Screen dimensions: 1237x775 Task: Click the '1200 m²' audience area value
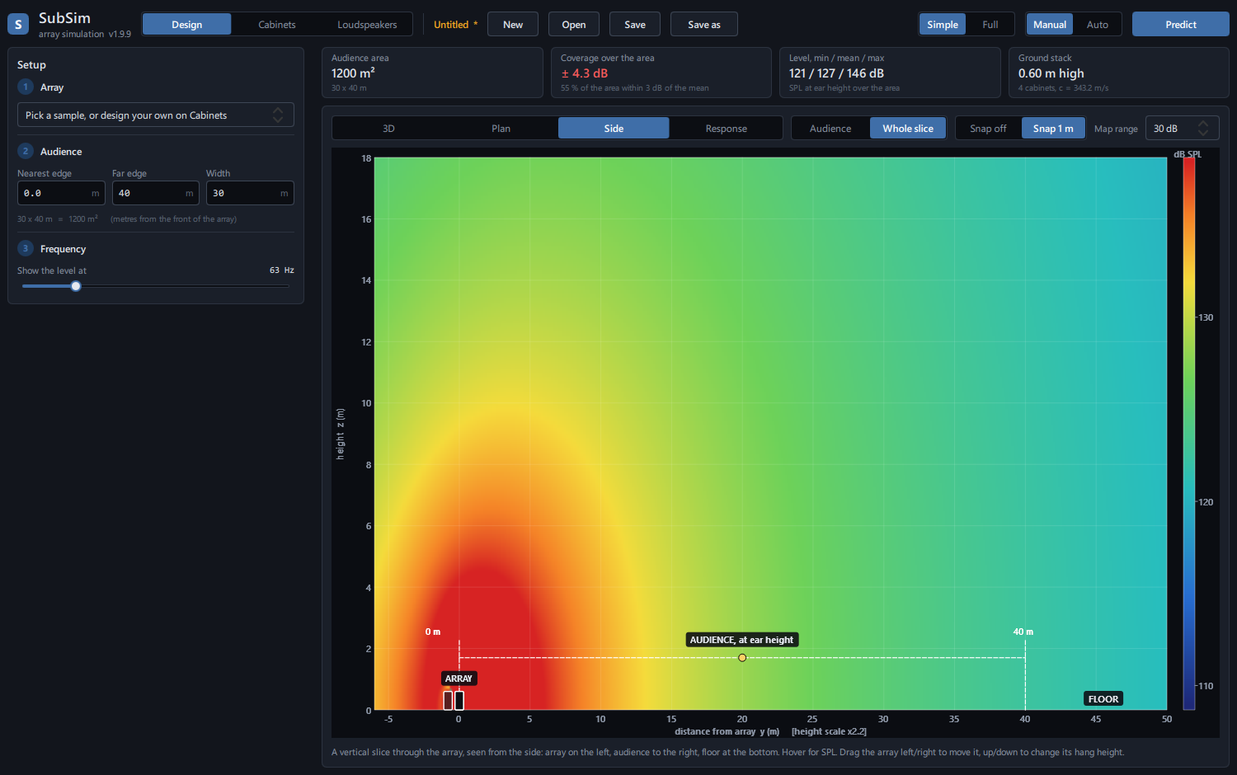[353, 73]
